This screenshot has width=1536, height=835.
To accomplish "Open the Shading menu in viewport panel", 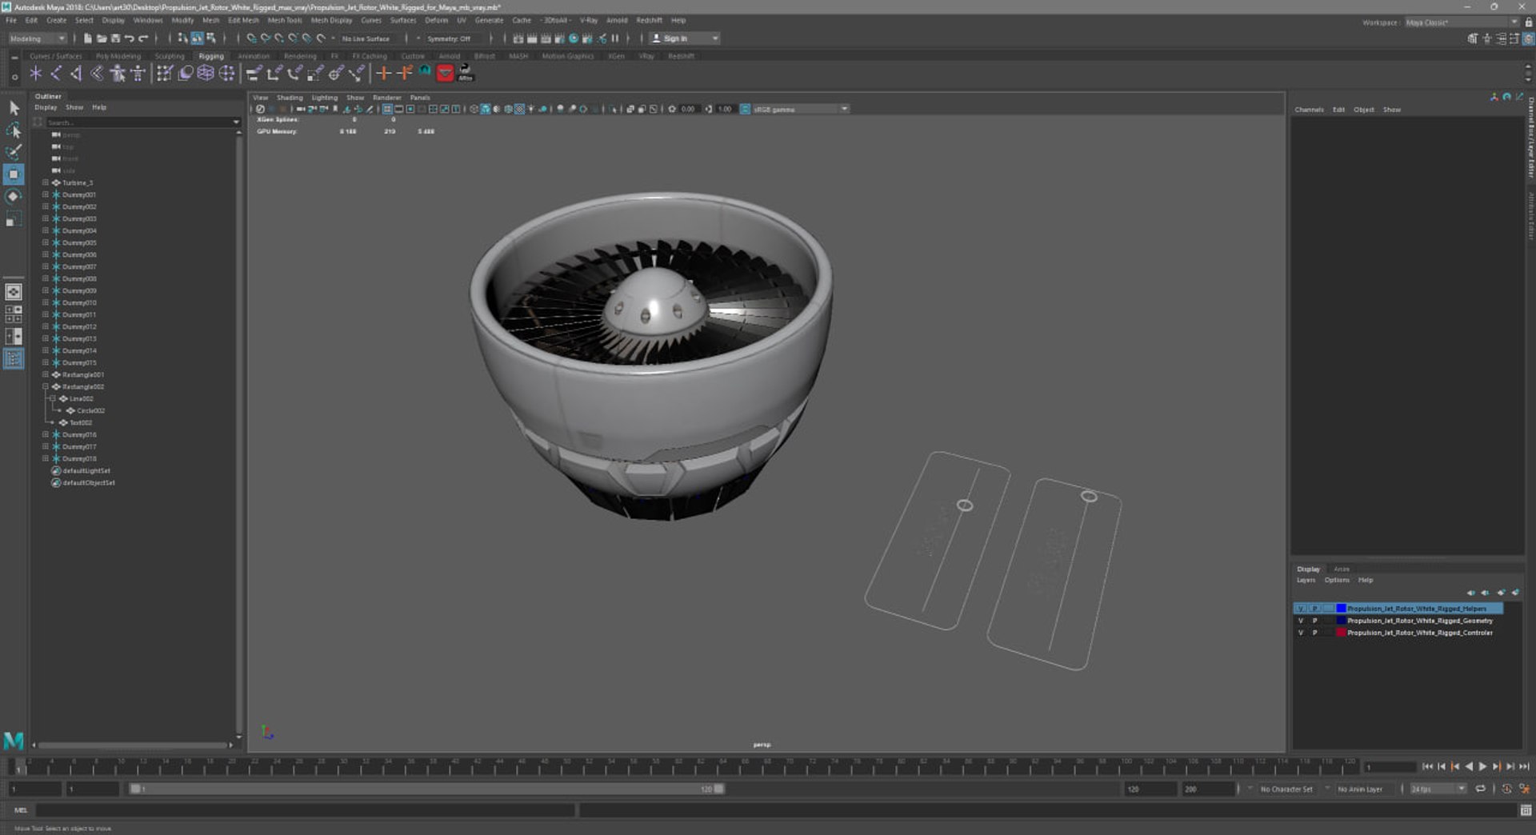I will click(290, 98).
